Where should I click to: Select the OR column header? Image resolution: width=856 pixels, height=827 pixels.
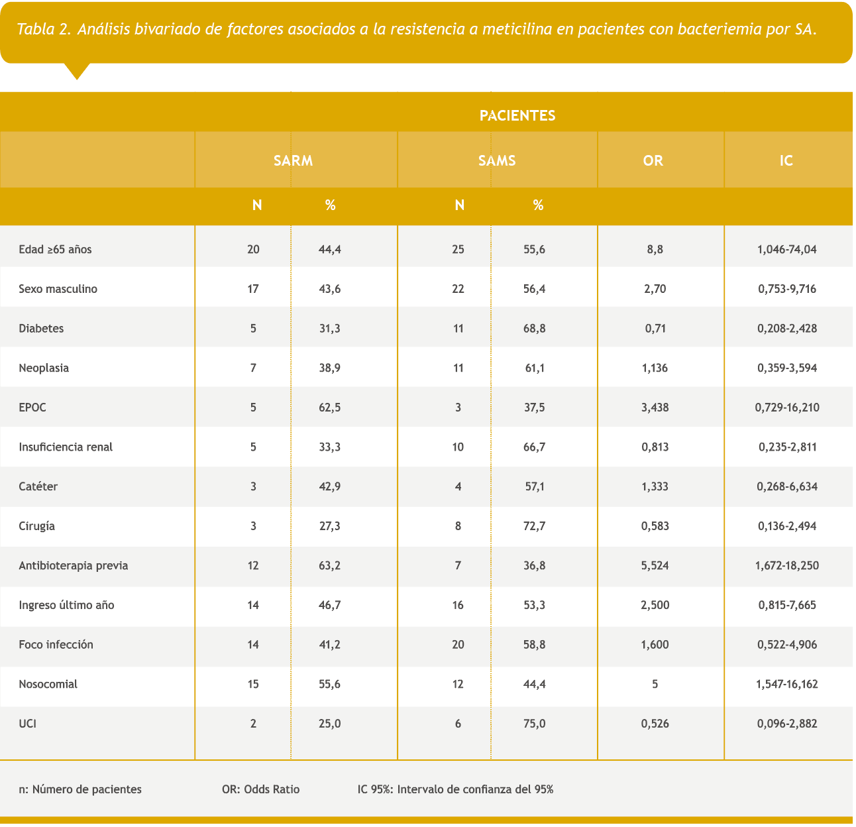click(x=653, y=160)
